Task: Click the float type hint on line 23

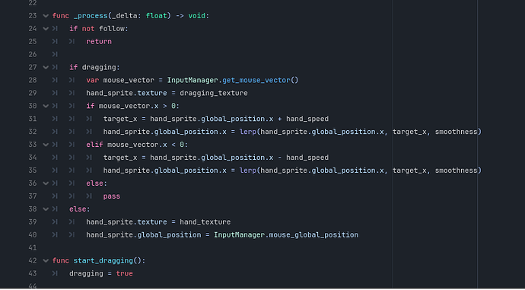Action: [x=156, y=16]
